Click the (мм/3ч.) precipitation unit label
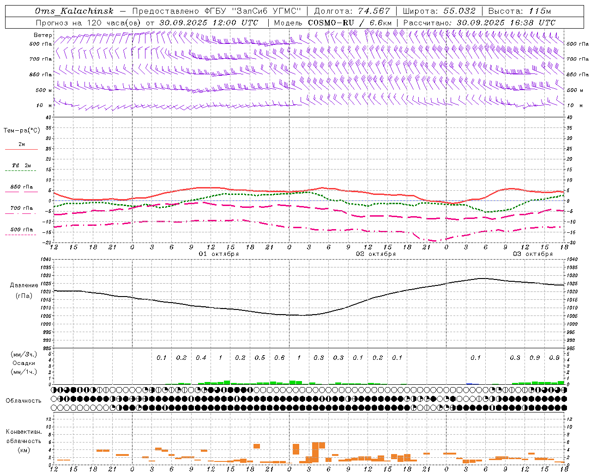Image resolution: width=591 pixels, height=473 pixels. pyautogui.click(x=24, y=354)
